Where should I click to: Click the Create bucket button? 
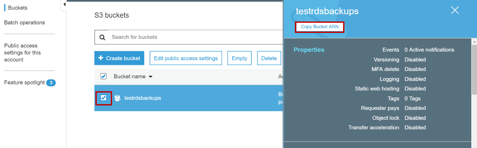[x=119, y=58]
